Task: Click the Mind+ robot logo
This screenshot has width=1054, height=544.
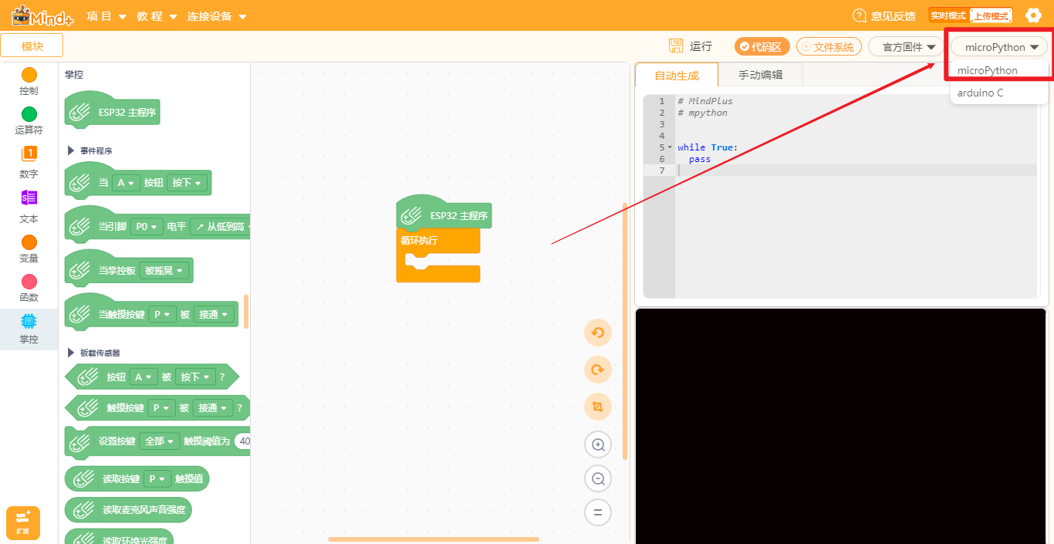Action: coord(43,15)
